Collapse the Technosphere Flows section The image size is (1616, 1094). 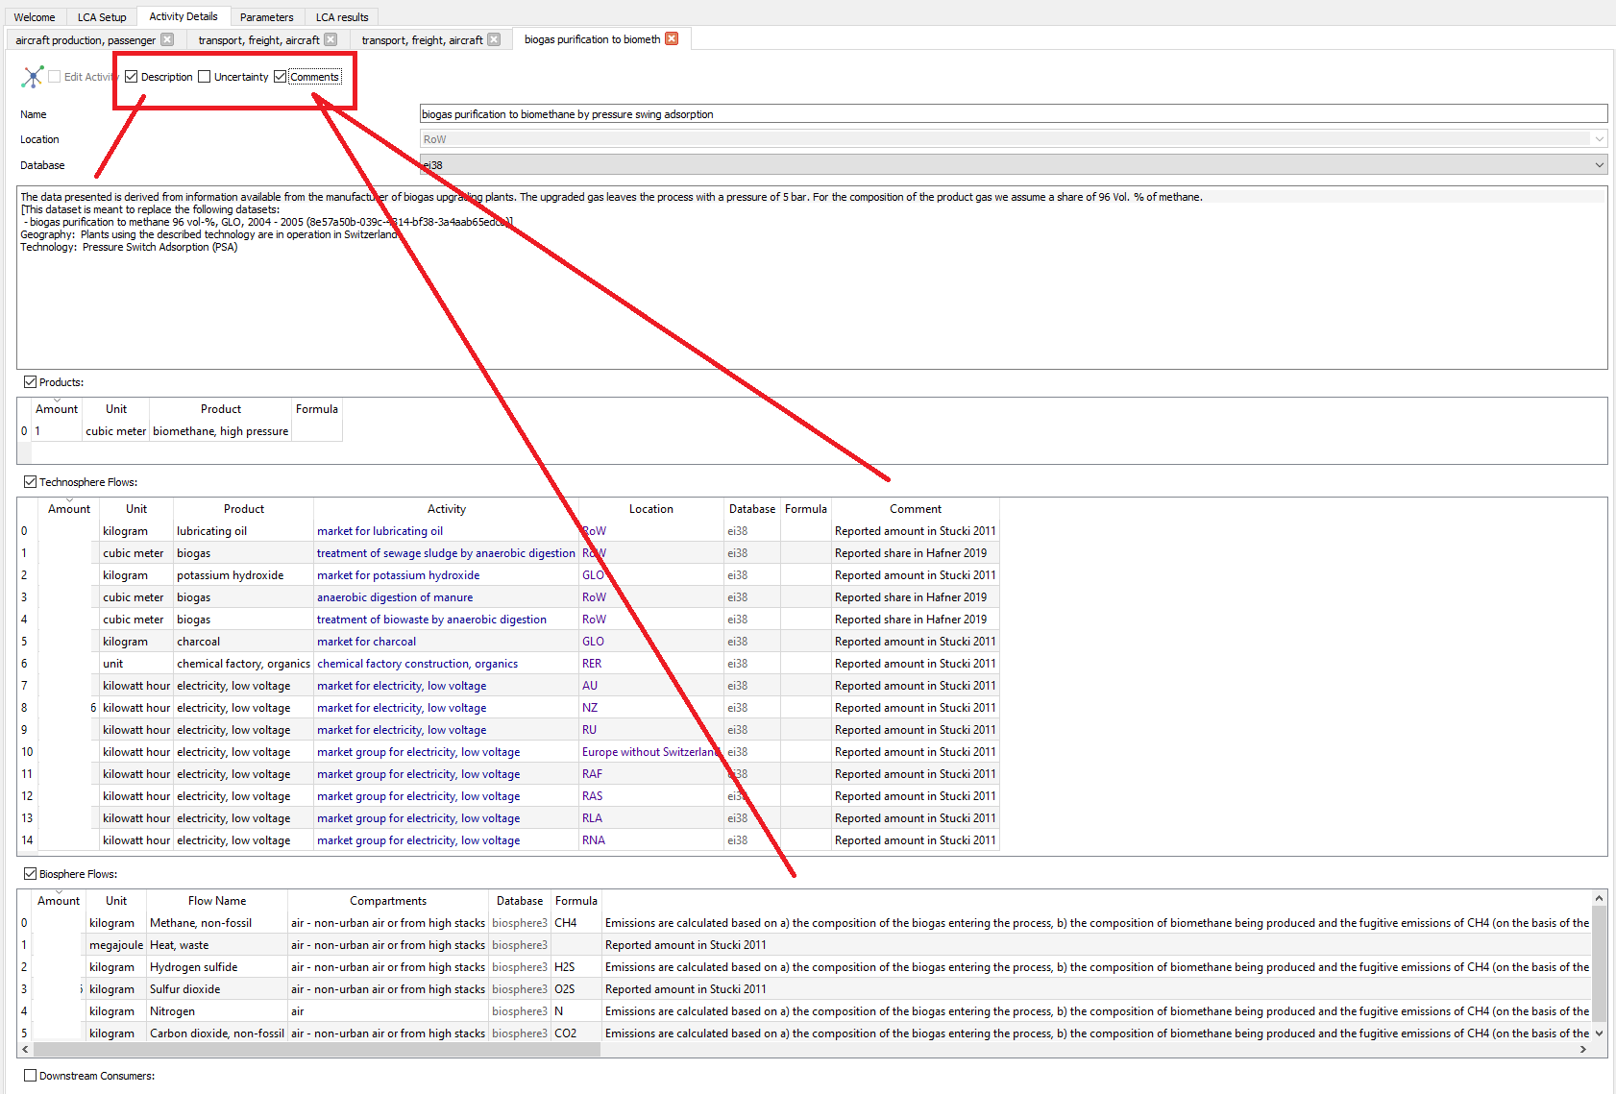coord(30,481)
